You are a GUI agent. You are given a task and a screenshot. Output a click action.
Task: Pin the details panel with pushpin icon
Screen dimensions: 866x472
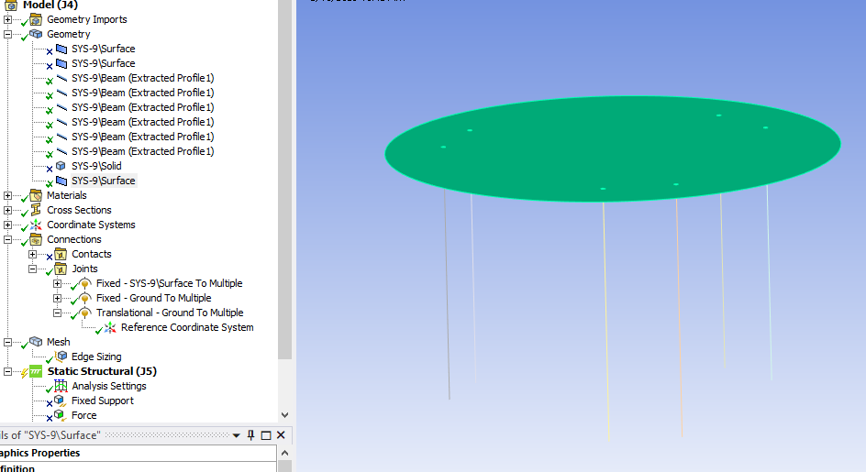click(250, 435)
